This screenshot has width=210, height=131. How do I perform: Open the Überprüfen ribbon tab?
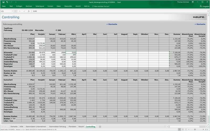[68, 6]
